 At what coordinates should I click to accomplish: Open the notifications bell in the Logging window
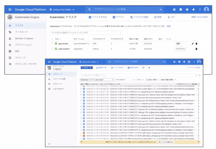[189, 62]
